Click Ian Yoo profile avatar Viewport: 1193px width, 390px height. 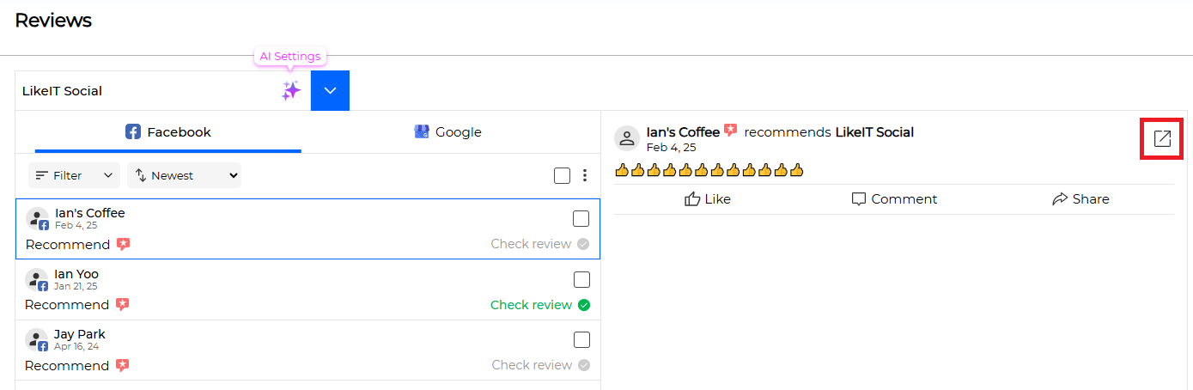36,279
